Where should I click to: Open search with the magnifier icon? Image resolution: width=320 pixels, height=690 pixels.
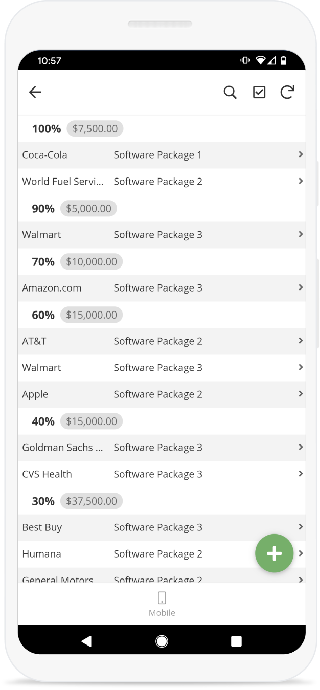coord(230,92)
